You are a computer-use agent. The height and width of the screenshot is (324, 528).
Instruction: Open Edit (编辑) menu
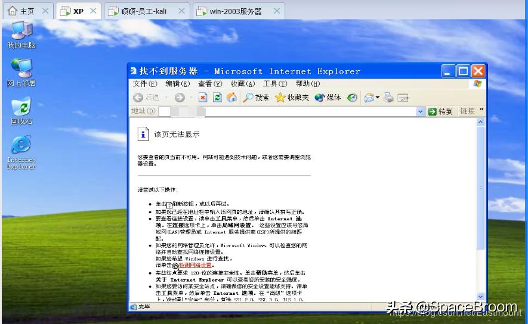[x=177, y=84]
